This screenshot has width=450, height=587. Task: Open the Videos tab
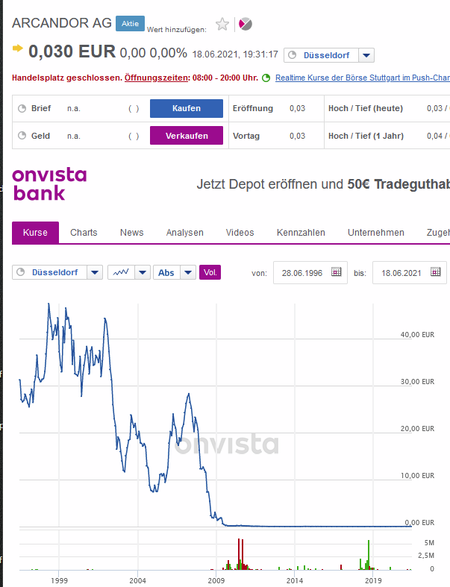click(240, 233)
